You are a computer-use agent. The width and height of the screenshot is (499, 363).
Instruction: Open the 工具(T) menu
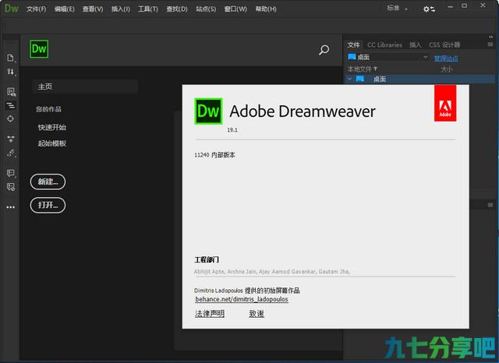[148, 9]
